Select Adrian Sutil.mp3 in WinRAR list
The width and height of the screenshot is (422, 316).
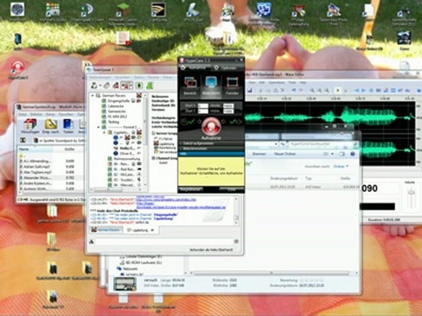[x=36, y=167]
